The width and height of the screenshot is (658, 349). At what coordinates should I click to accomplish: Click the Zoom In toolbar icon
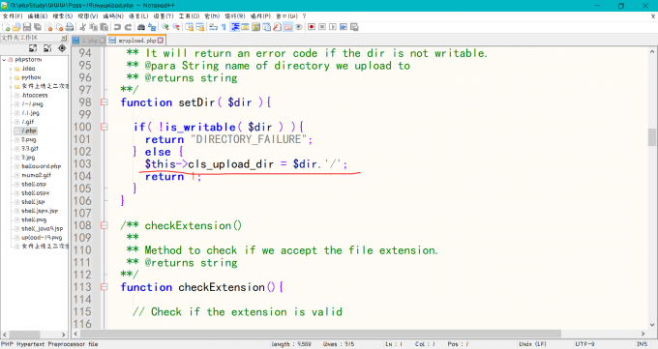click(x=165, y=27)
